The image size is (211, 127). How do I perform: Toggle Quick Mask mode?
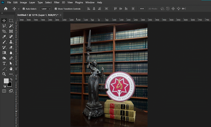coord(4,91)
